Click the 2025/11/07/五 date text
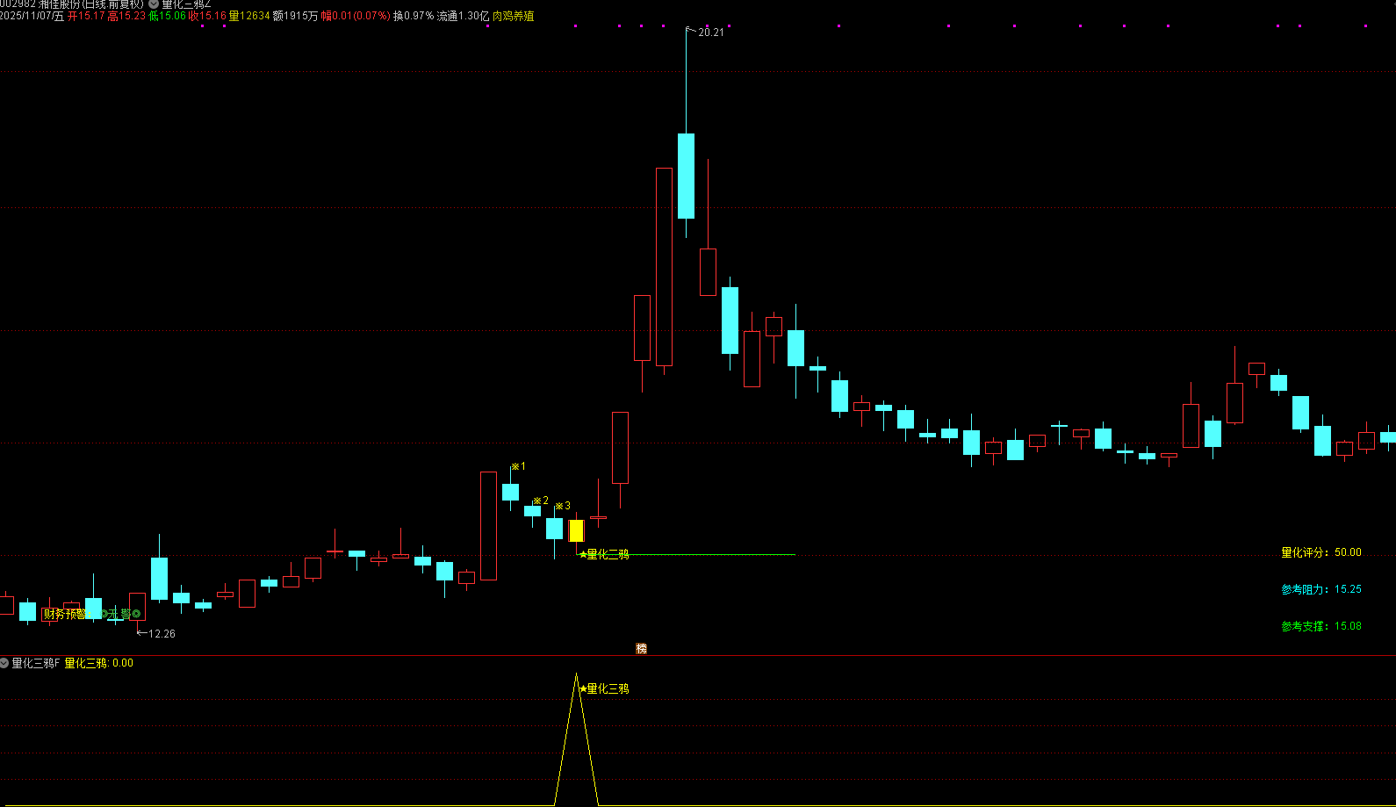The width and height of the screenshot is (1396, 807). (x=32, y=16)
